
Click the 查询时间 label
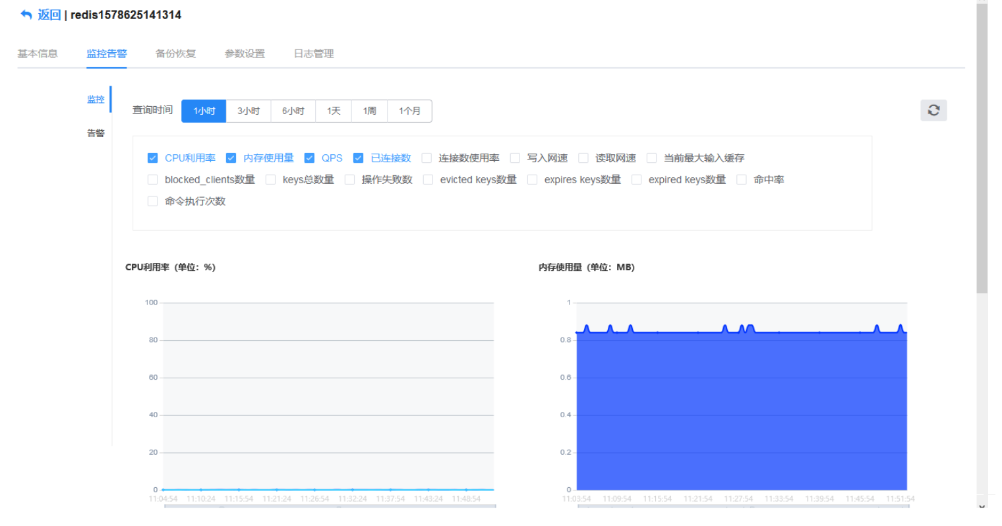click(152, 110)
